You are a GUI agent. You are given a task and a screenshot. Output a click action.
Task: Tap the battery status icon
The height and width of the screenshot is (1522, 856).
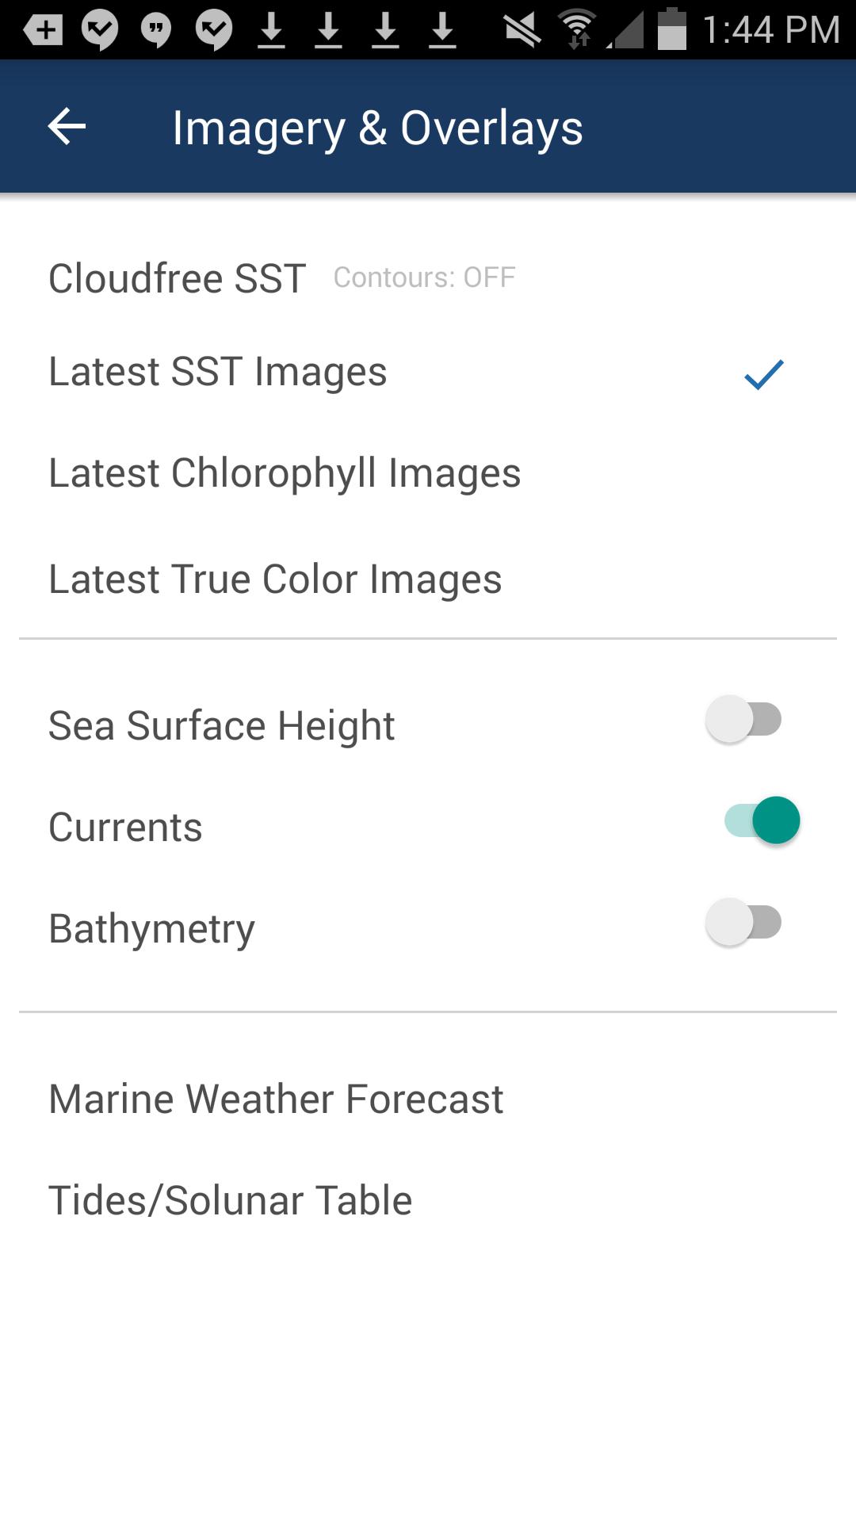(672, 29)
